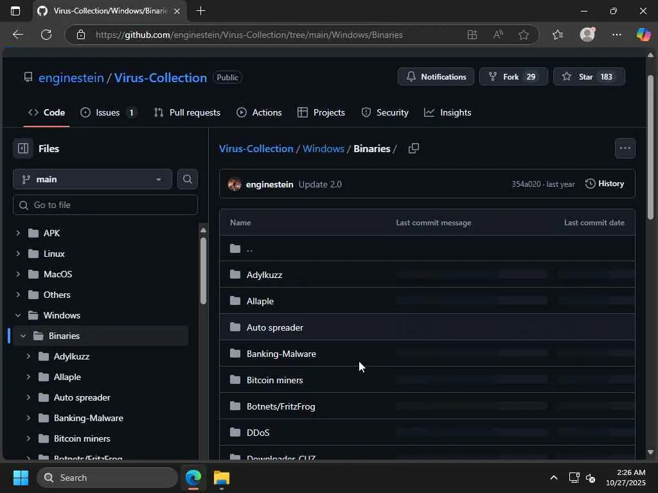Show hidden system tray icons
The width and height of the screenshot is (658, 493).
554,478
